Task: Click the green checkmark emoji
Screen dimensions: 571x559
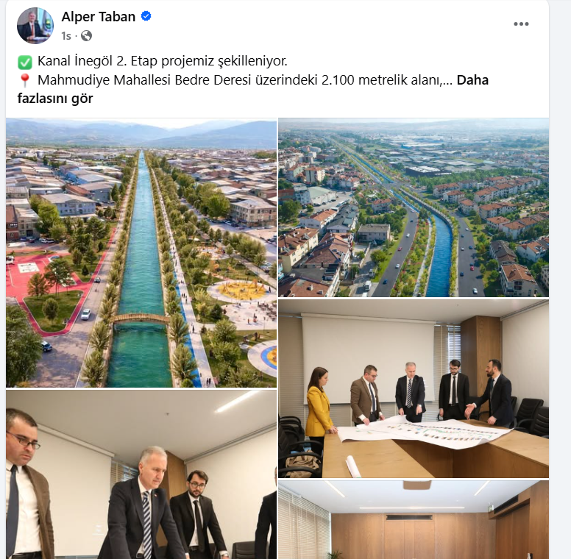Action: point(25,62)
